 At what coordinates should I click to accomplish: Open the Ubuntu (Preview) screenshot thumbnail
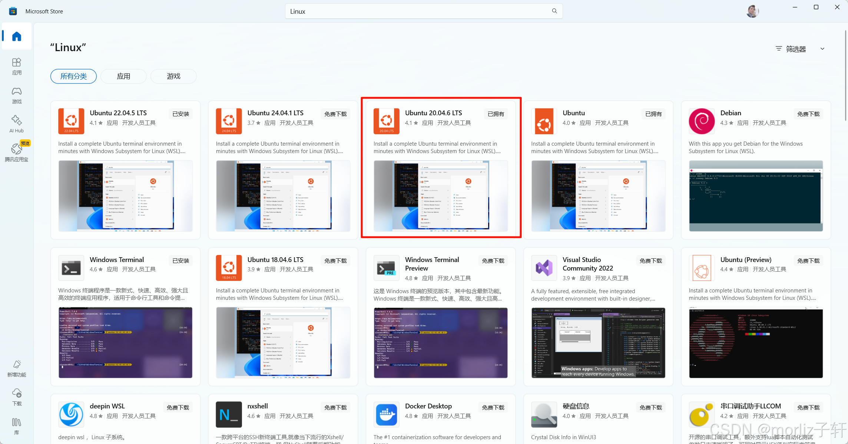(x=756, y=342)
